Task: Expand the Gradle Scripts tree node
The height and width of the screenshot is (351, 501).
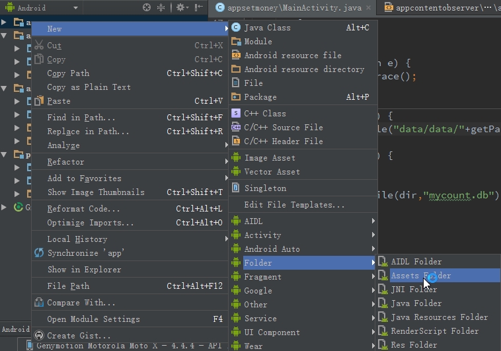Action: pyautogui.click(x=4, y=207)
